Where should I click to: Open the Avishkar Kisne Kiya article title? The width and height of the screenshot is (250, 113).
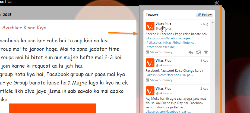click(x=23, y=28)
